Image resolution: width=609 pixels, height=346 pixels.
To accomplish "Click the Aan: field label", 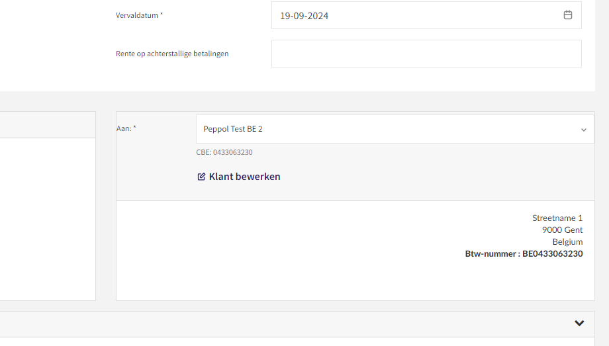I will tap(126, 128).
